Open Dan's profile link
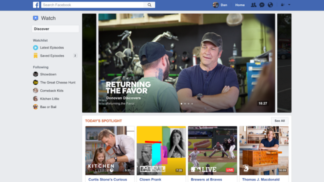This screenshot has height=182, width=324. pos(221,5)
